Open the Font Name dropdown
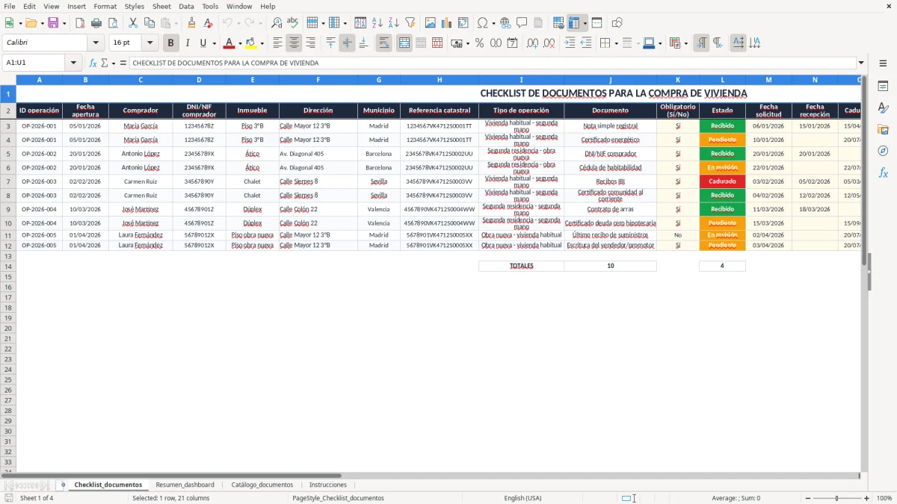The image size is (897, 504). click(96, 43)
